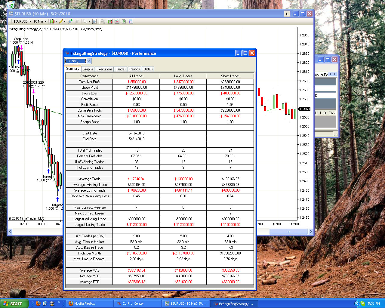This screenshot has height=308, width=385.
Task: Click the Profit per Month row label
Action: [x=90, y=253]
